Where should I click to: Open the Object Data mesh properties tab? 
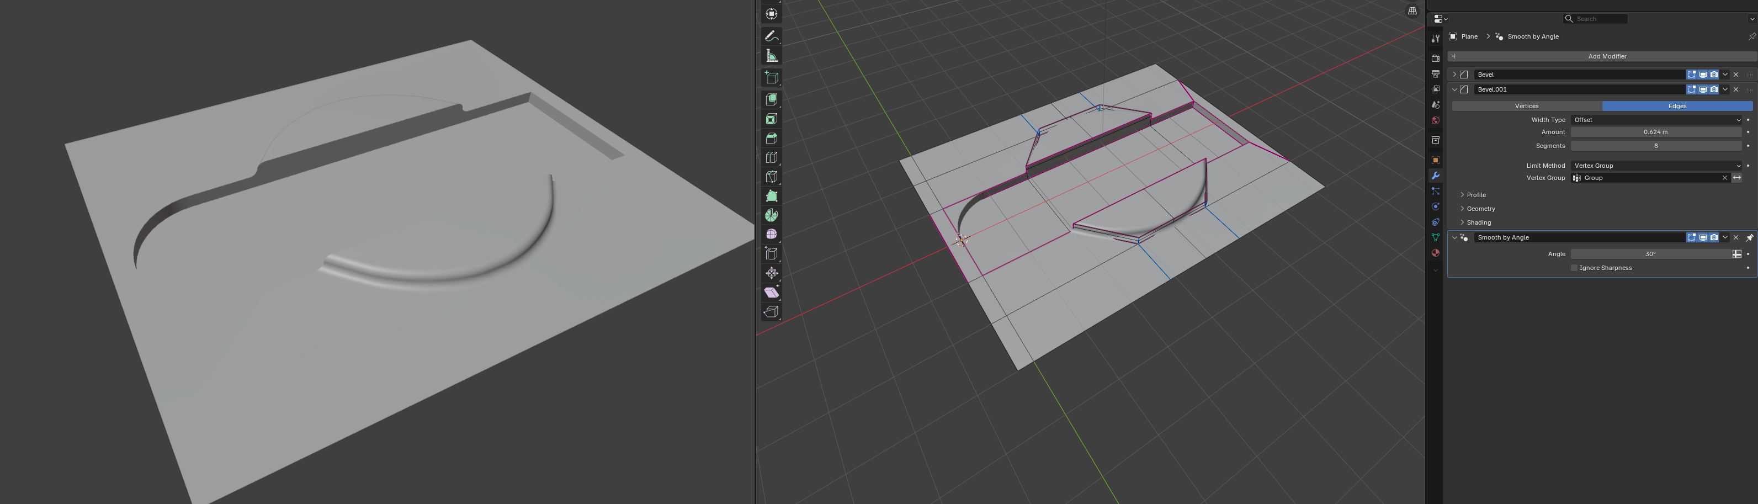[x=1435, y=238]
